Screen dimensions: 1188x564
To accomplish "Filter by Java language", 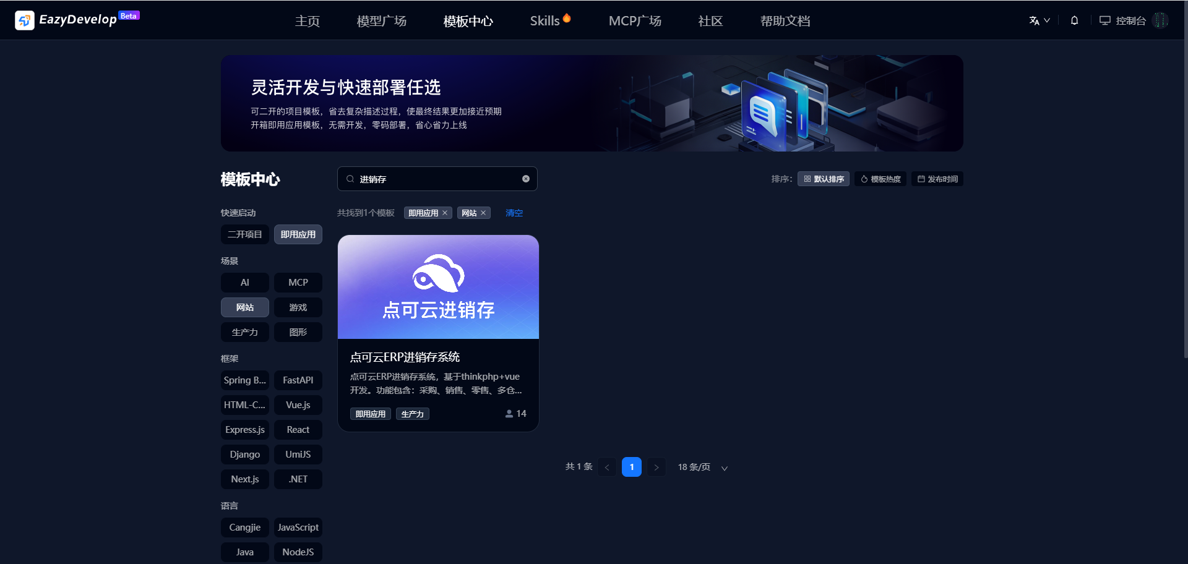I will [x=245, y=552].
